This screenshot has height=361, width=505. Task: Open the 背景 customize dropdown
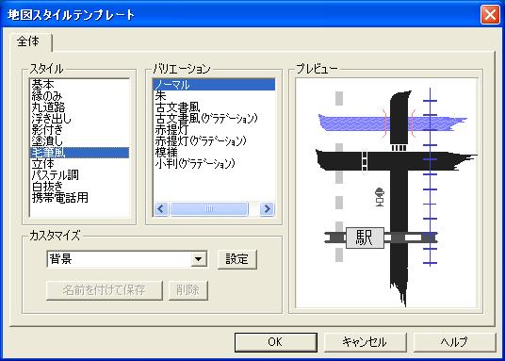(199, 259)
